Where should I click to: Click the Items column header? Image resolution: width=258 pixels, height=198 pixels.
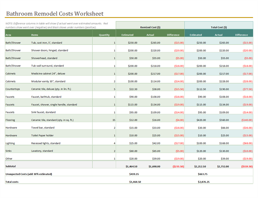35,35
